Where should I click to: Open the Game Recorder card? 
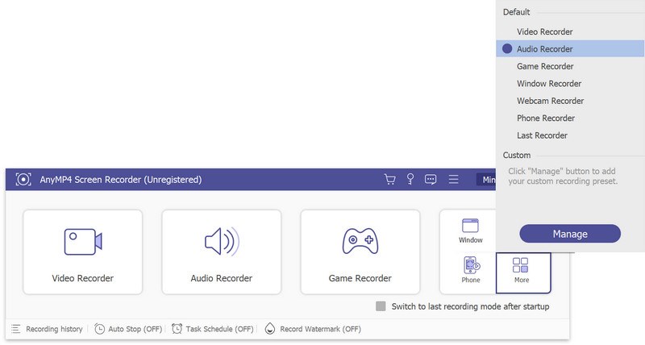coord(360,252)
